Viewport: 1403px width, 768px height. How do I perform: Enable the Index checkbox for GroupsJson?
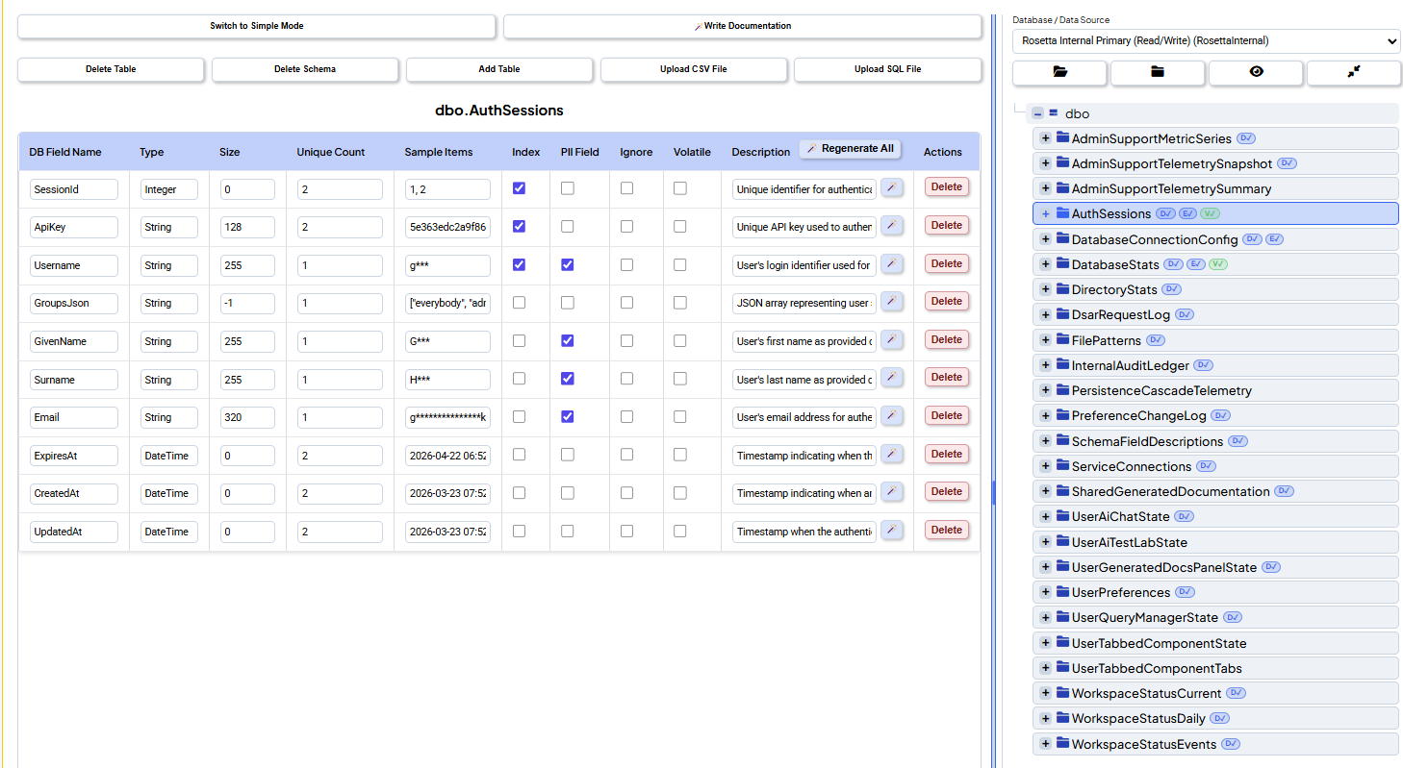tap(519, 301)
